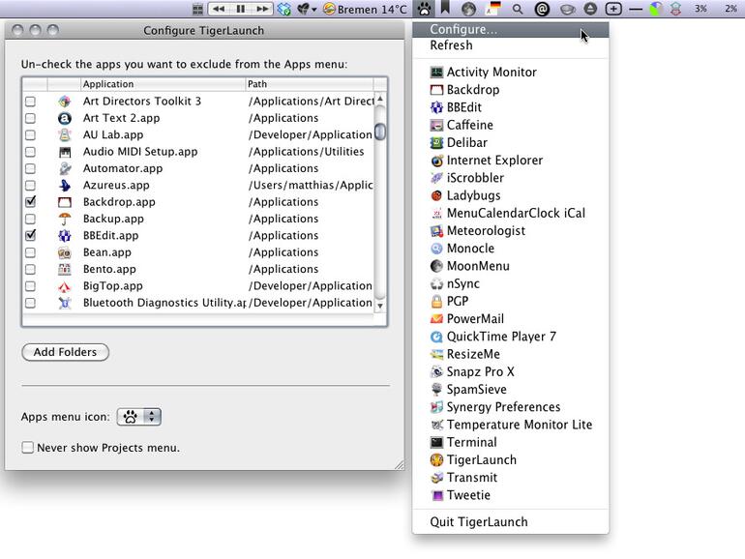The height and width of the screenshot is (559, 745).
Task: Click the app list scrollbar thumb
Action: point(380,132)
